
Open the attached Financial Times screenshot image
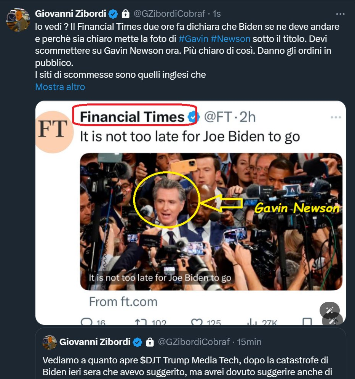coord(190,213)
